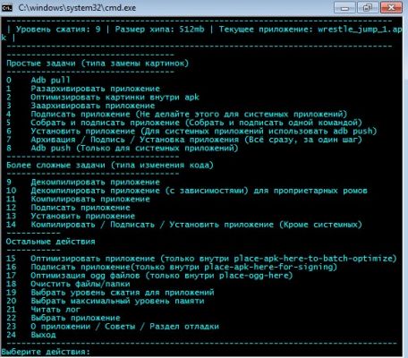Click line 11 'Компилировать приложение'

[78, 199]
